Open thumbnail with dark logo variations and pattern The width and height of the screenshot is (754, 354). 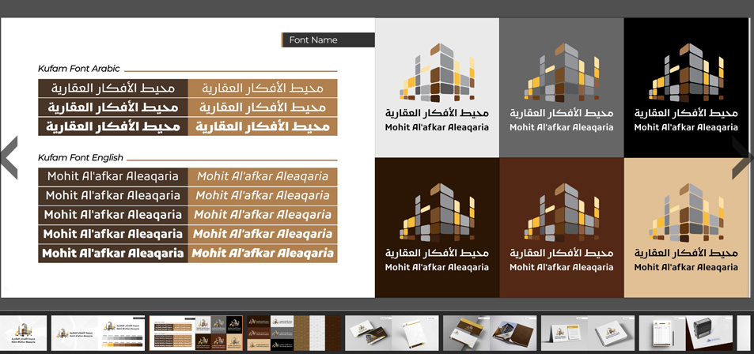tap(294, 333)
